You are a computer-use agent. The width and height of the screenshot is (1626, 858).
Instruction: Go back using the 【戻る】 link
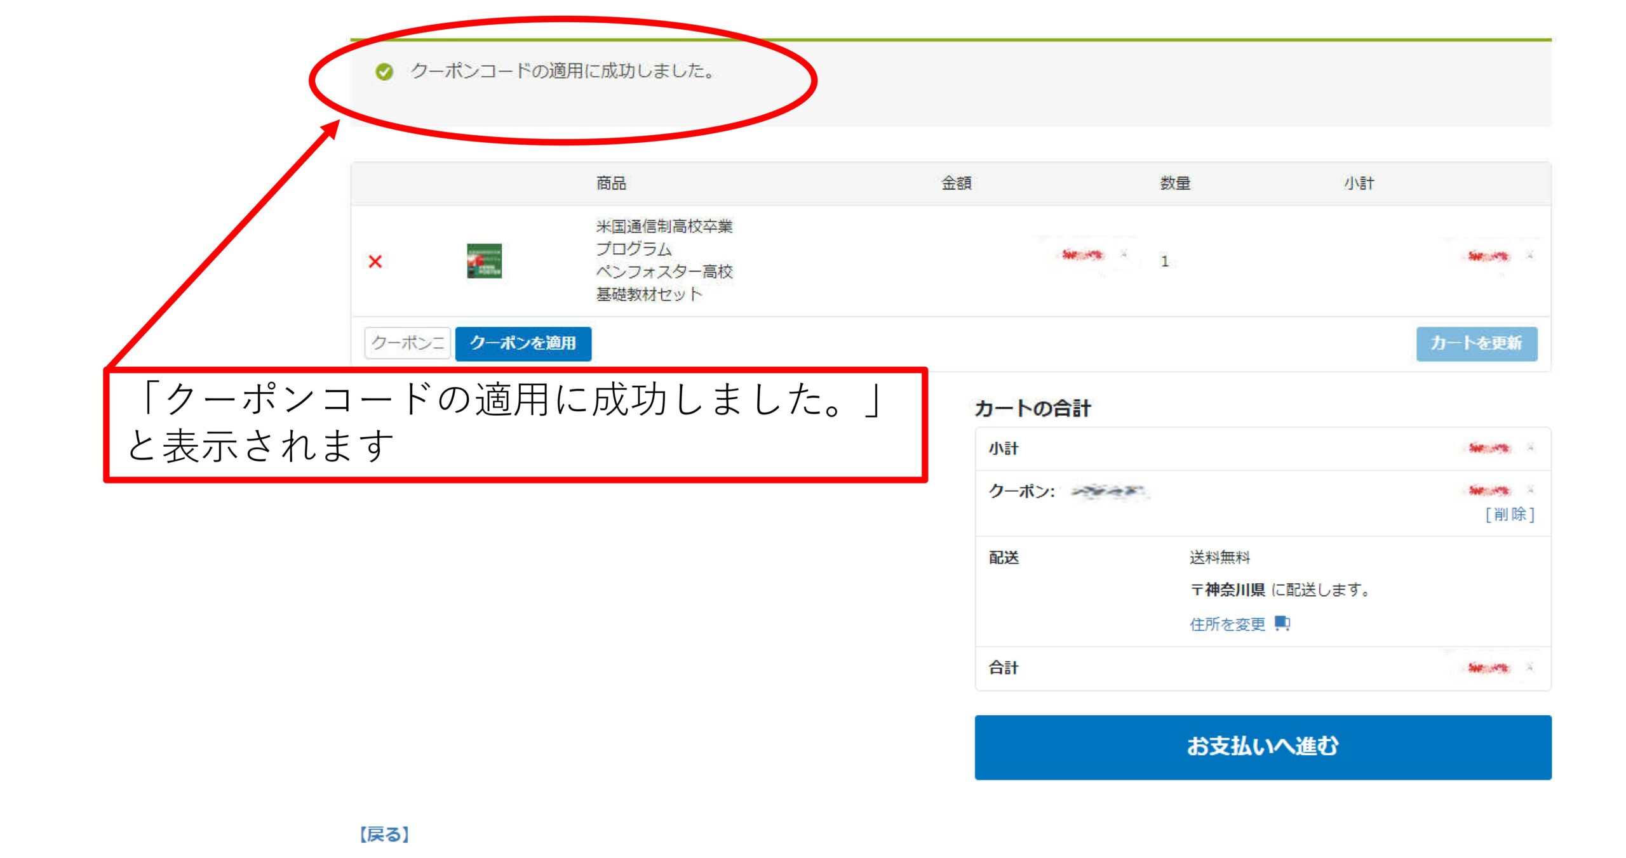[x=384, y=835]
